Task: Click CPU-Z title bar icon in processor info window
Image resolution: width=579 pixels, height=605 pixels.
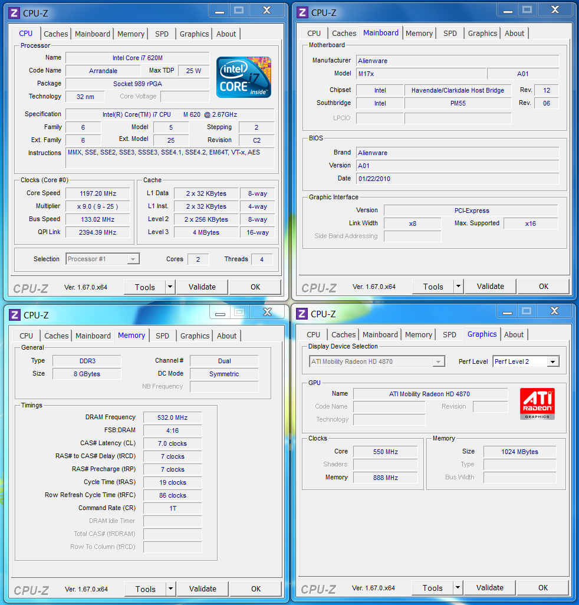Action: pos(14,12)
